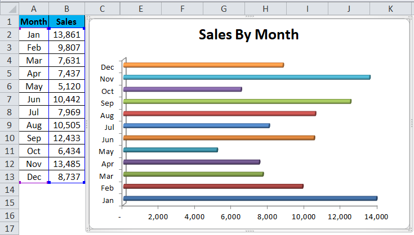Image resolution: width=414 pixels, height=235 pixels.
Task: Click the 8,000 axis label
Action: pyautogui.click(x=267, y=216)
